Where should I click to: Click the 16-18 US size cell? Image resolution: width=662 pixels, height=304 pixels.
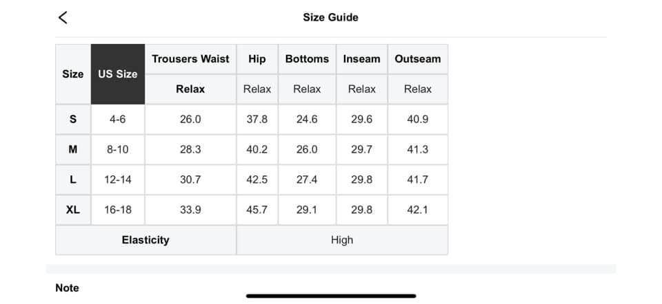point(118,210)
